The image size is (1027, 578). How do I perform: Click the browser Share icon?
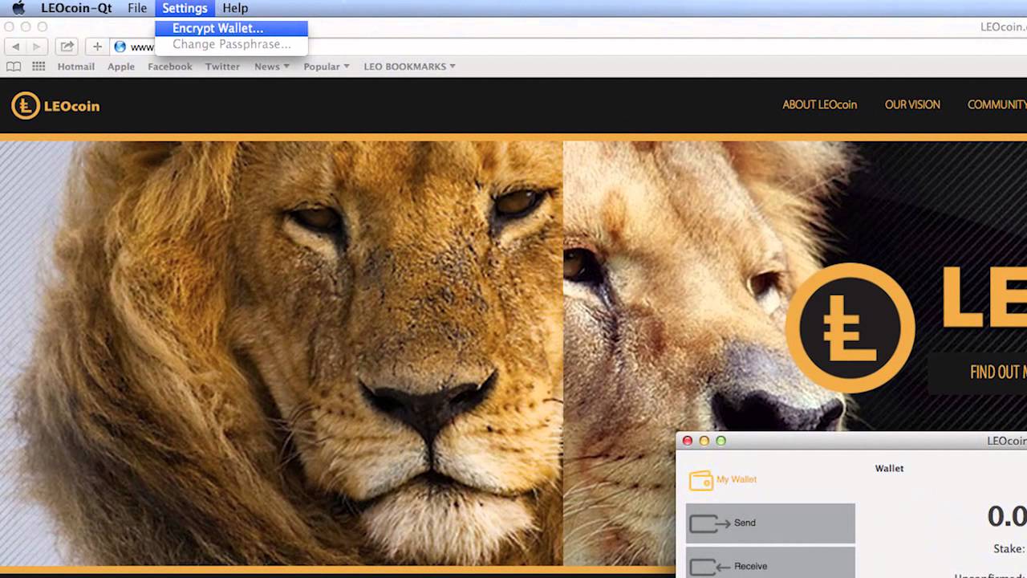click(67, 47)
